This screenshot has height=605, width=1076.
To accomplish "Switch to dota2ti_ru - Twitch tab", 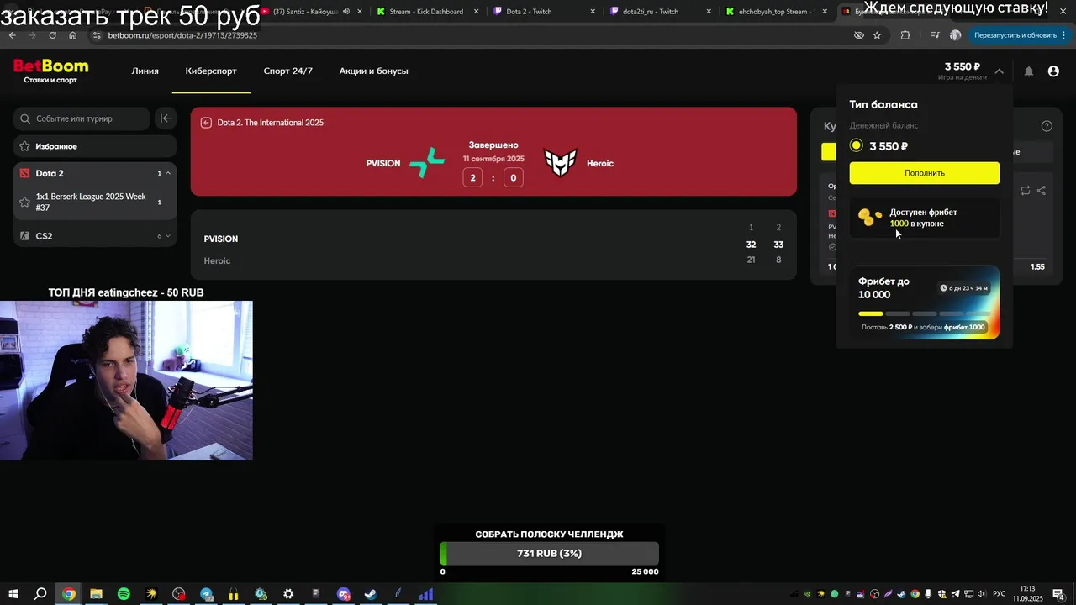I will pos(658,12).
